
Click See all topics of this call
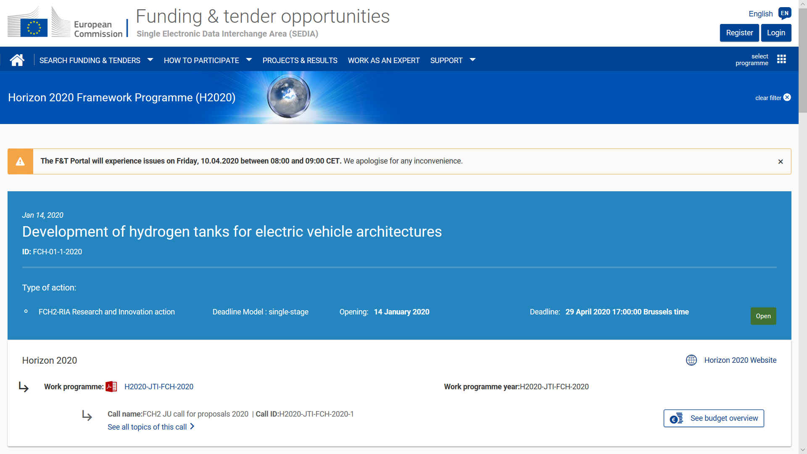tap(147, 427)
